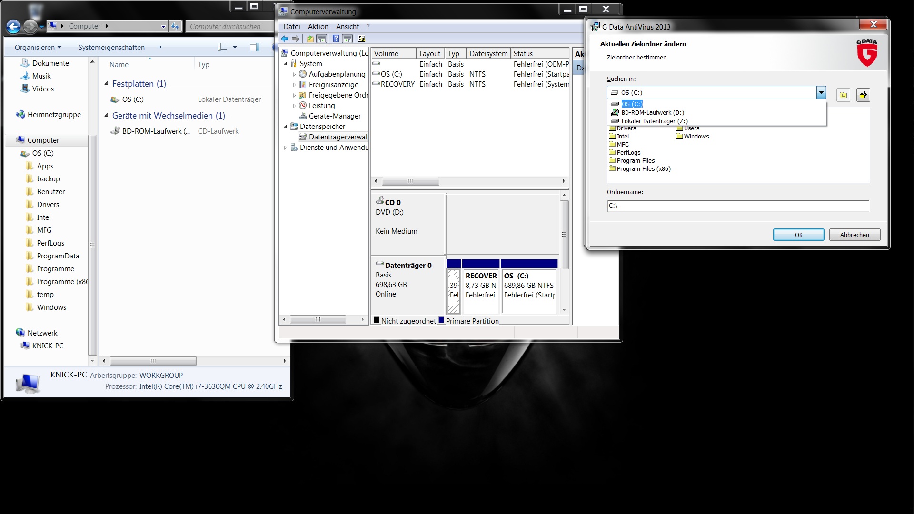This screenshot has height=514, width=914.
Task: Choose Lokaler Datenträger (Z:) in dropdown list
Action: pos(654,121)
